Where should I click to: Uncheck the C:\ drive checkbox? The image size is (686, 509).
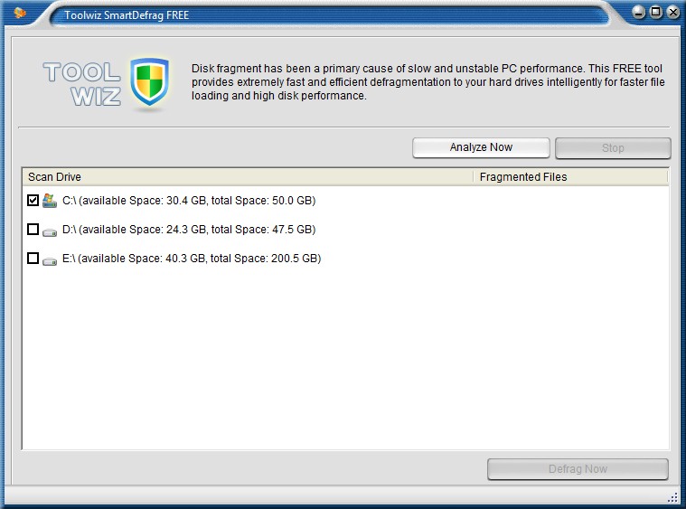33,201
